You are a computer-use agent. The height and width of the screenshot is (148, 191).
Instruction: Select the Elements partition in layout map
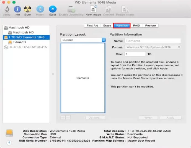click(x=83, y=78)
